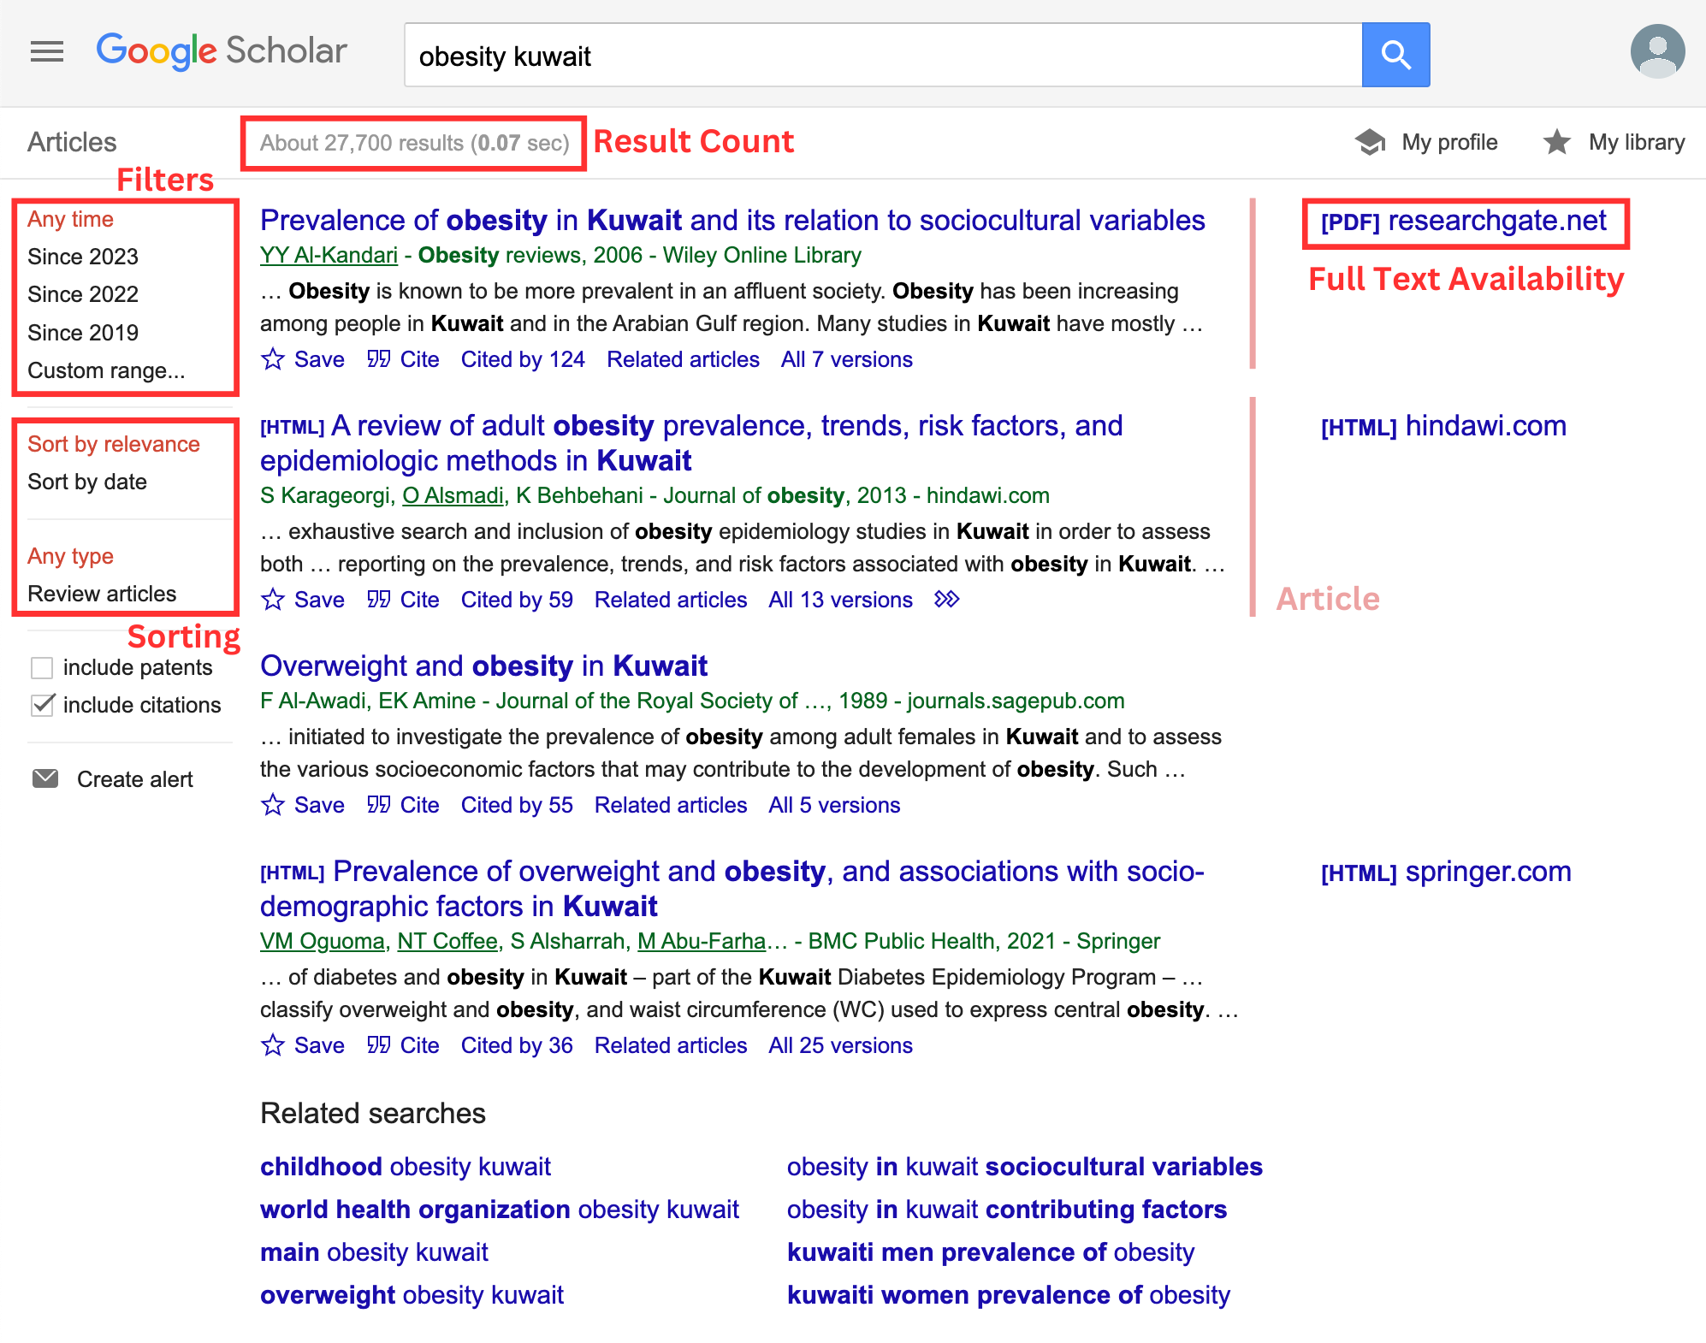1706x1343 pixels.
Task: Uncheck the include citations checkbox
Action: click(x=42, y=705)
